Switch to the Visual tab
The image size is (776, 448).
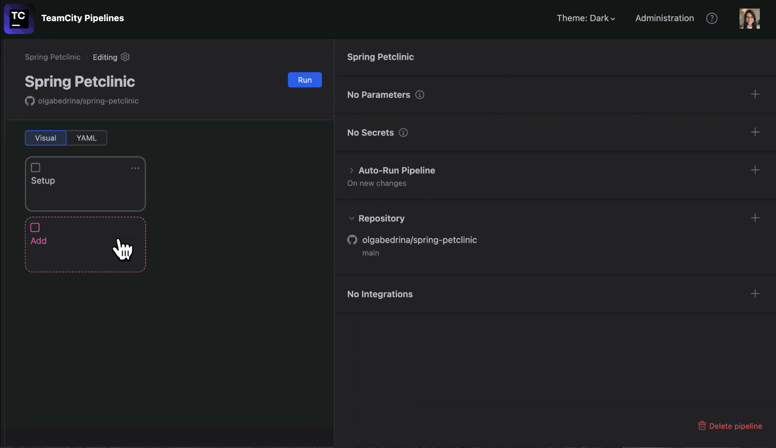coord(46,138)
